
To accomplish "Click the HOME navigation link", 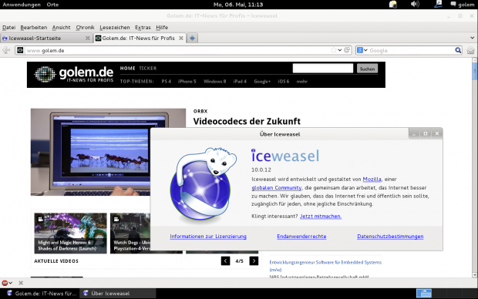I will [127, 69].
